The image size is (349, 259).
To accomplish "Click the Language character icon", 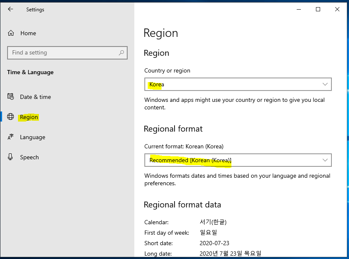I will pos(10,137).
